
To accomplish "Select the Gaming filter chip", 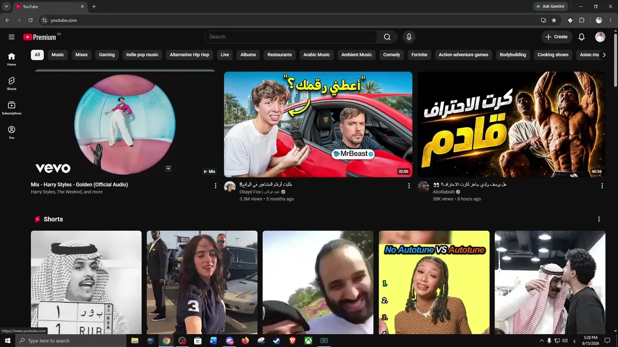I will point(107,55).
